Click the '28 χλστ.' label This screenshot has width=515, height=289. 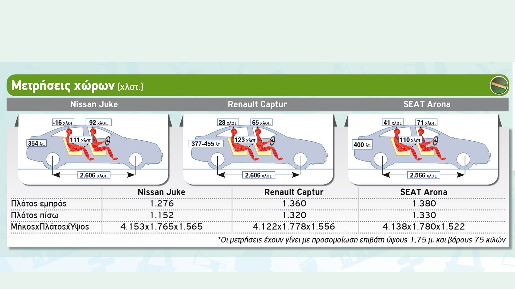click(x=228, y=123)
